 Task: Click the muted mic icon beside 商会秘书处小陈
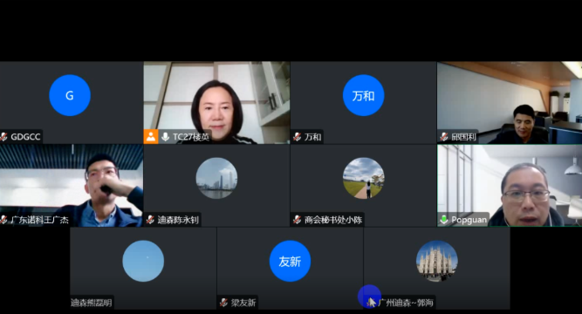tap(297, 220)
